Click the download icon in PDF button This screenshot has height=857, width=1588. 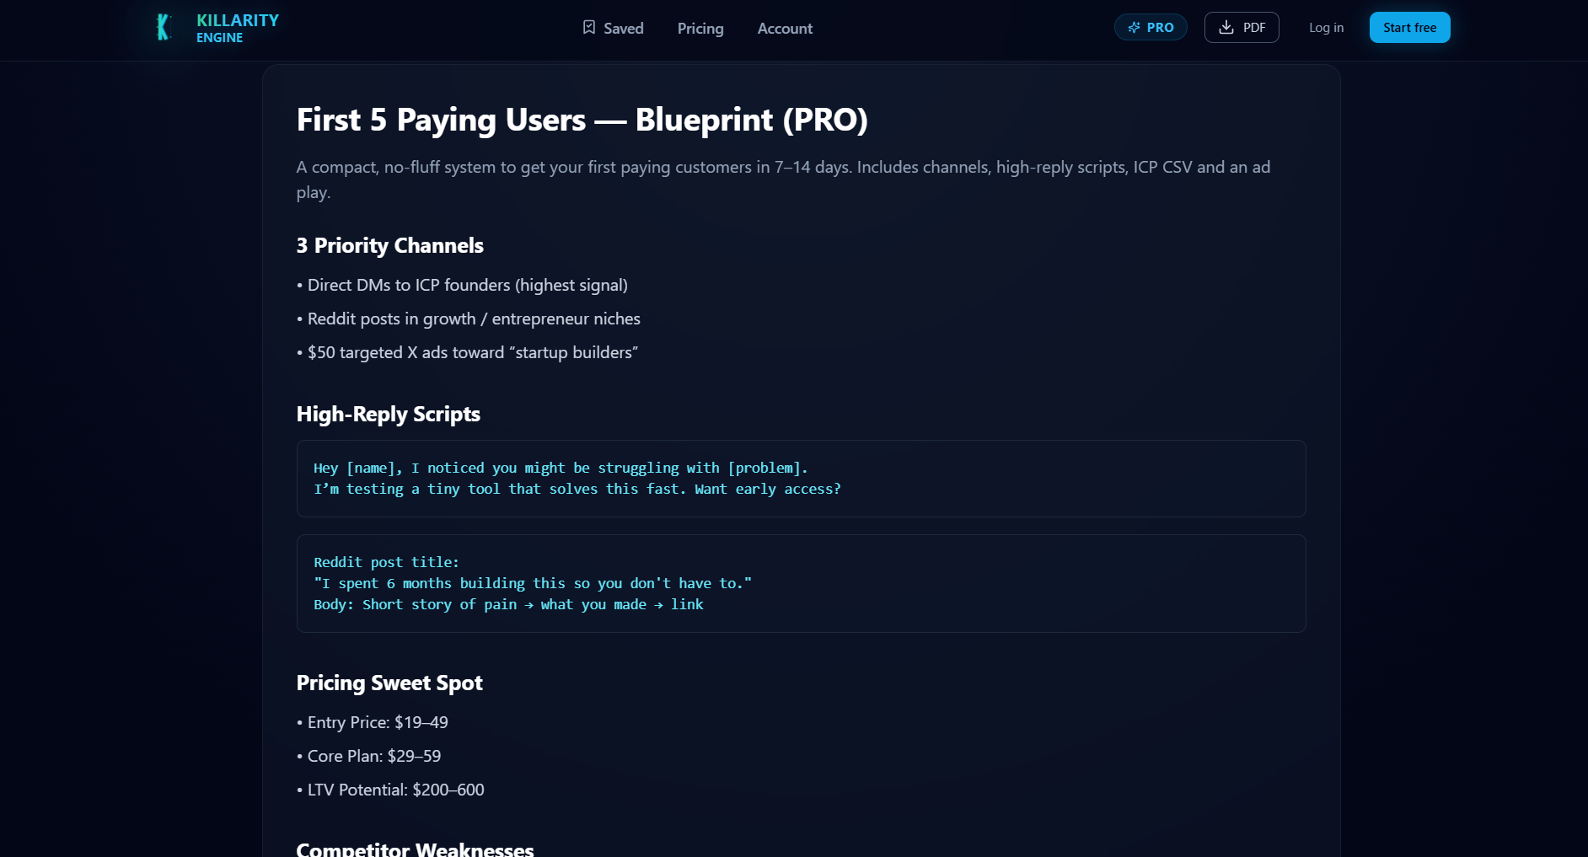(x=1226, y=28)
